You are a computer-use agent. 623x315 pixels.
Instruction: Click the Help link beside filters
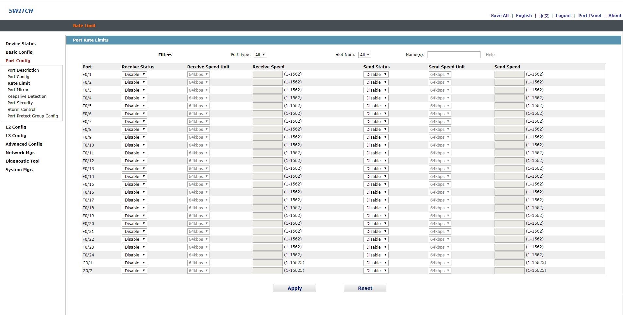(x=490, y=55)
